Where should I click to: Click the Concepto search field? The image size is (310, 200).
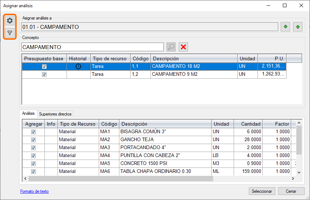pyautogui.click(x=93, y=47)
